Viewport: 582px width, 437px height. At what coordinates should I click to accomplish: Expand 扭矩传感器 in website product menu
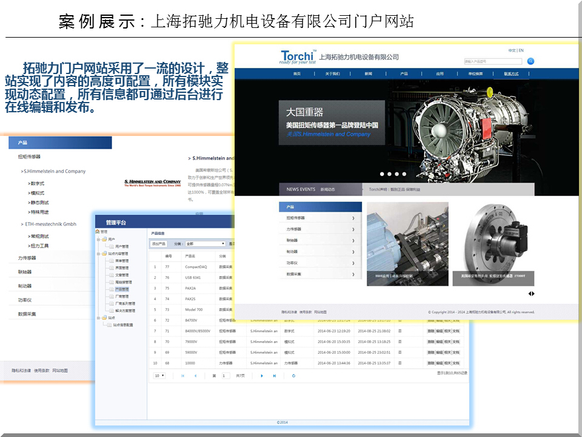coord(320,218)
